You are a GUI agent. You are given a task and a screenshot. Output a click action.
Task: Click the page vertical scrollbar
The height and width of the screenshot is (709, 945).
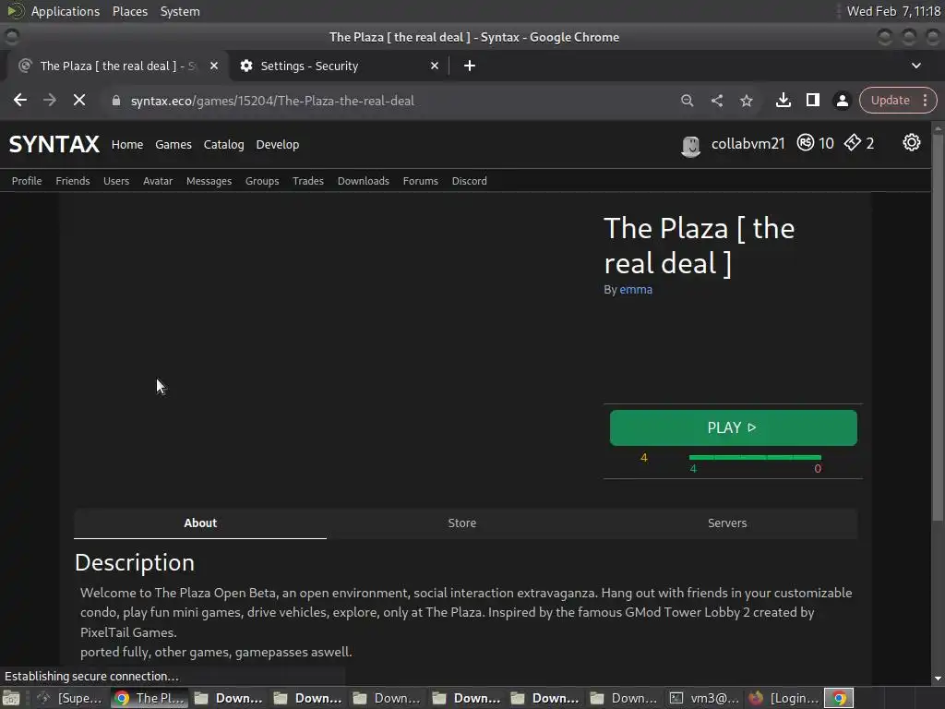938,329
